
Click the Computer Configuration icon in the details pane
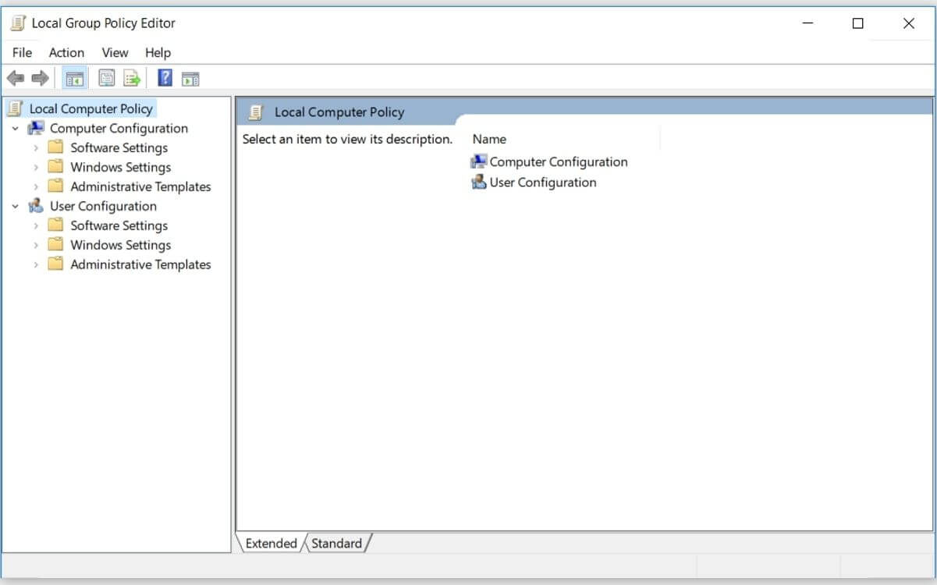click(481, 161)
